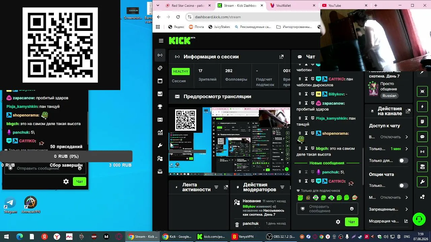Open the Почта bookmark
Image resolution: width=431 pixels, height=242 pixels.
coord(196,27)
